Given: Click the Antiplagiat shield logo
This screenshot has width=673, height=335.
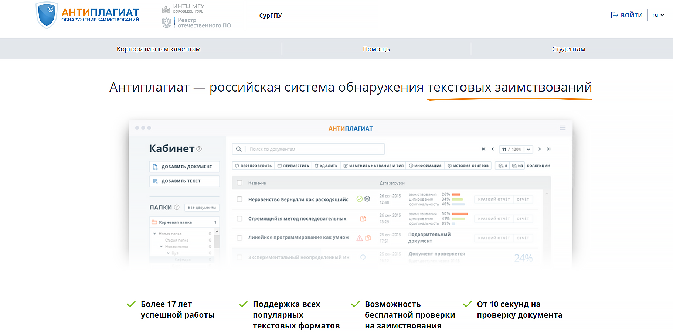Looking at the screenshot, I should coord(47,15).
